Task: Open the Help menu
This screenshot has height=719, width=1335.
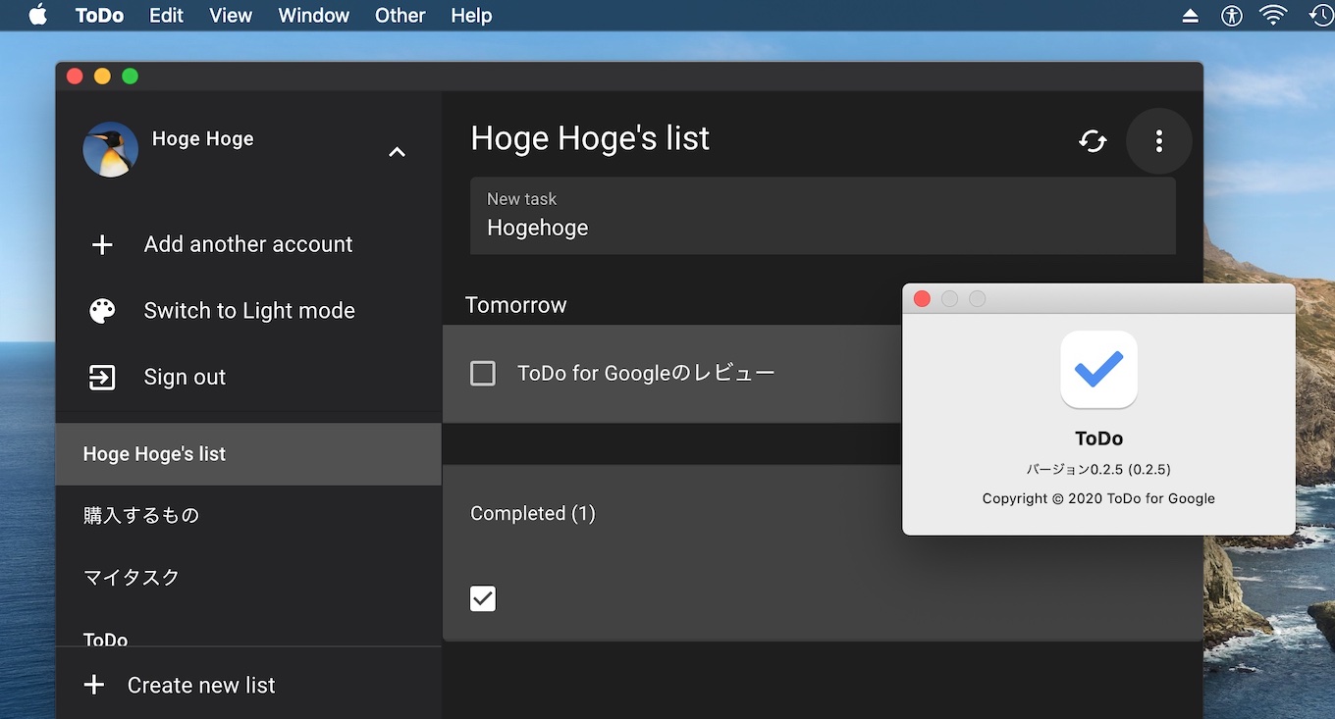Action: pyautogui.click(x=471, y=16)
